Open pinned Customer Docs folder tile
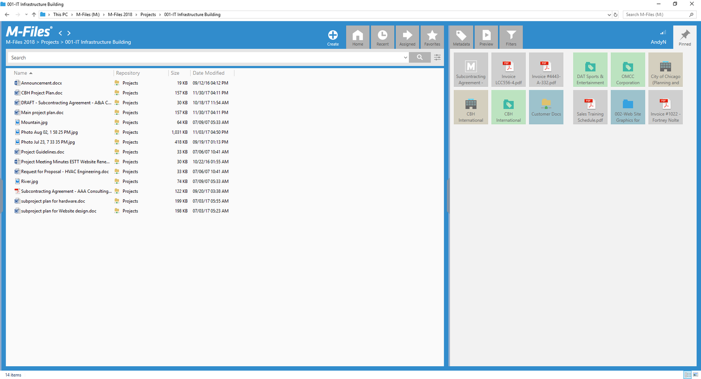The height and width of the screenshot is (379, 701). point(546,107)
